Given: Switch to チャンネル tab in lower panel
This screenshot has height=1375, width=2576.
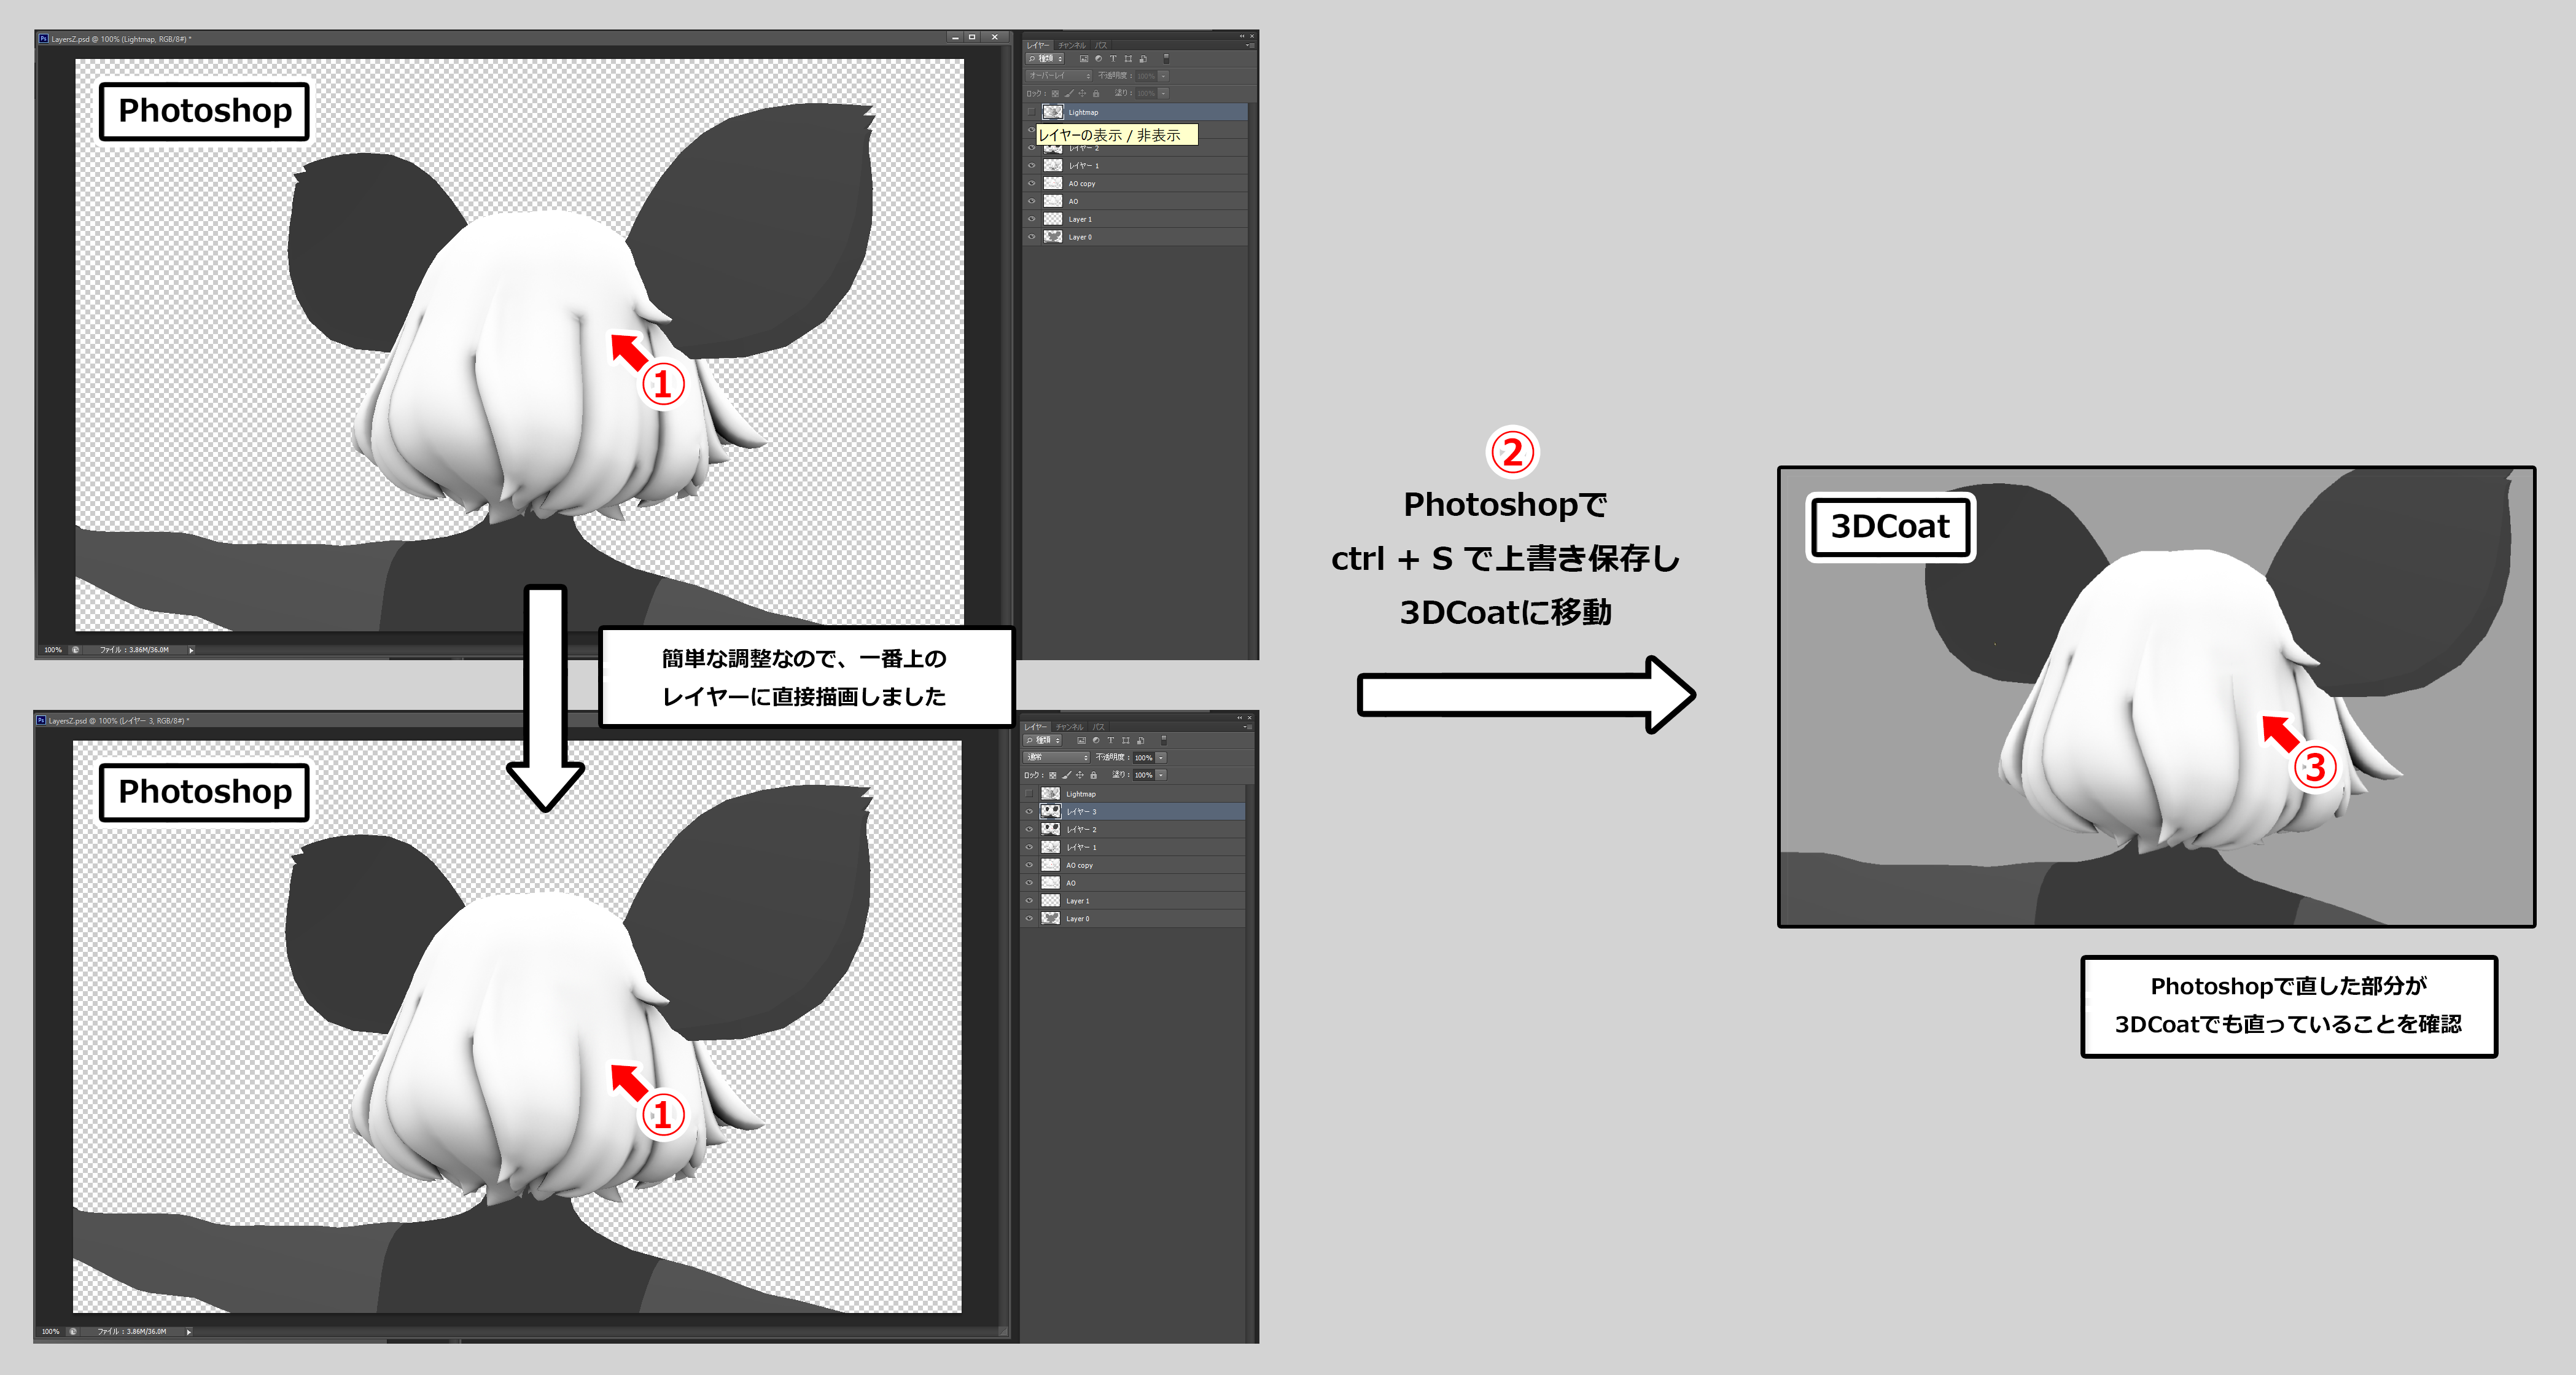Looking at the screenshot, I should [x=1069, y=727].
